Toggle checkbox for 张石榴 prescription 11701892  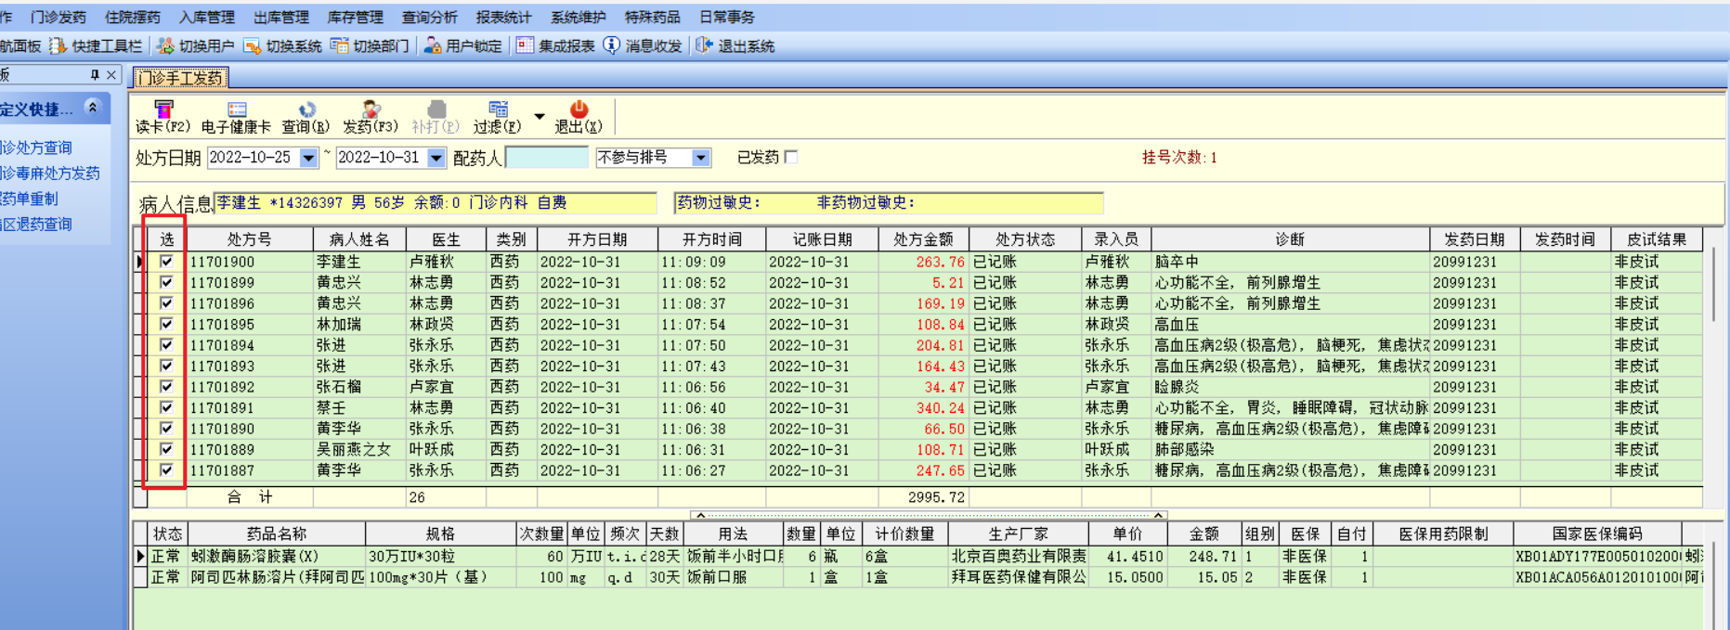(x=166, y=387)
